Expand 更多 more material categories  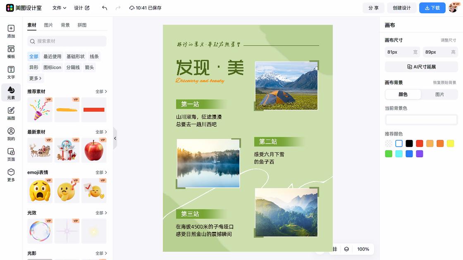pyautogui.click(x=35, y=78)
